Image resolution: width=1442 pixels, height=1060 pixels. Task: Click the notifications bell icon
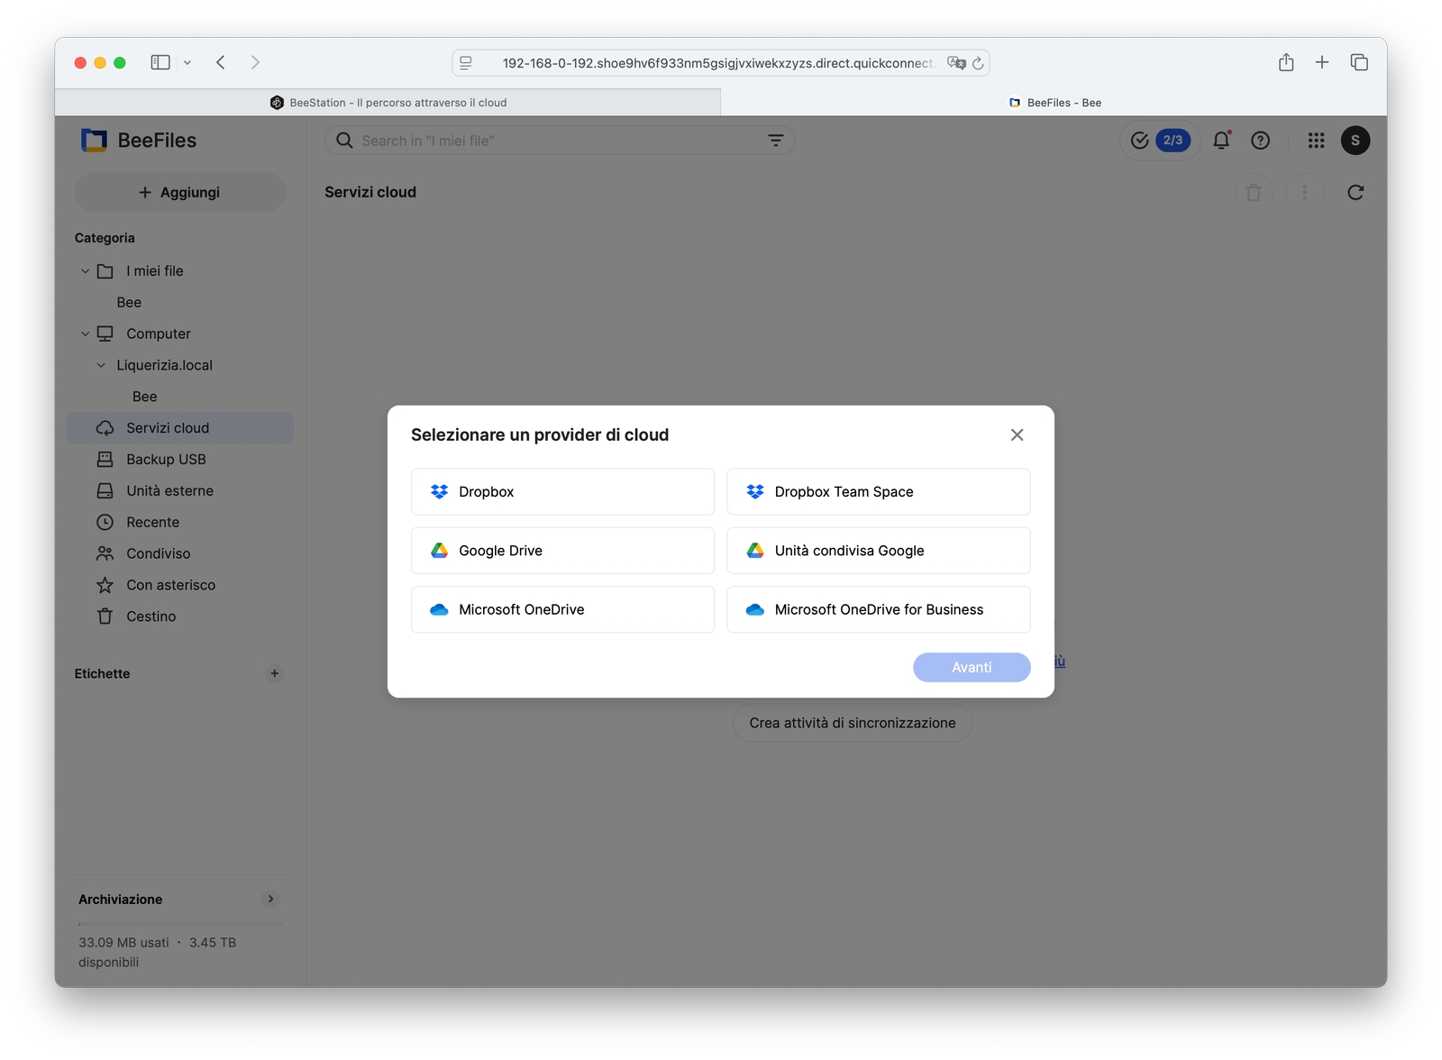1221,141
